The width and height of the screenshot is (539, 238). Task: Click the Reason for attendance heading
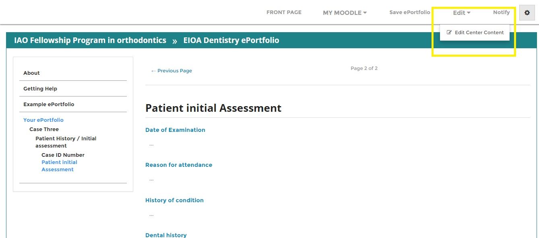(x=179, y=165)
